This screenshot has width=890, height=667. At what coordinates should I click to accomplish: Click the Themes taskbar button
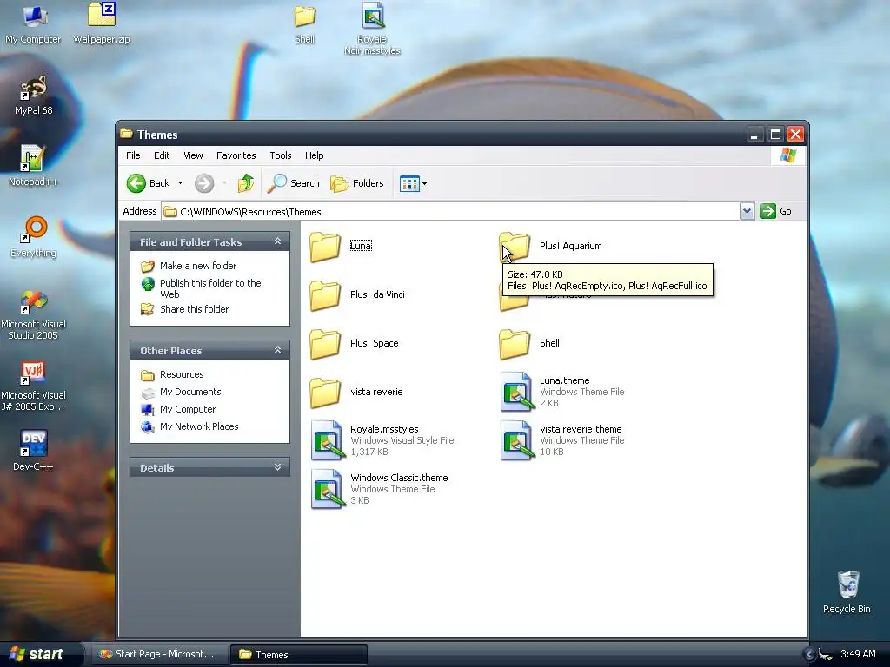coord(299,654)
